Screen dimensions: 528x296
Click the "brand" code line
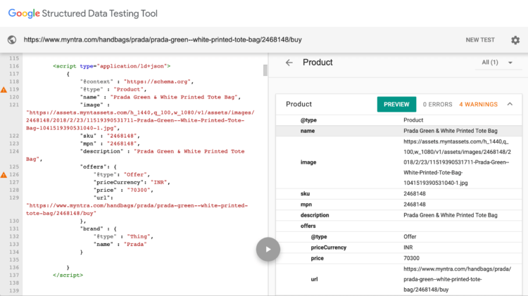(x=98, y=229)
